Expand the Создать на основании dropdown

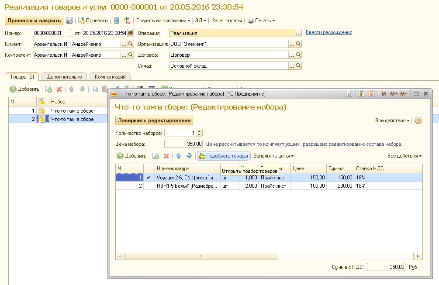tap(163, 21)
